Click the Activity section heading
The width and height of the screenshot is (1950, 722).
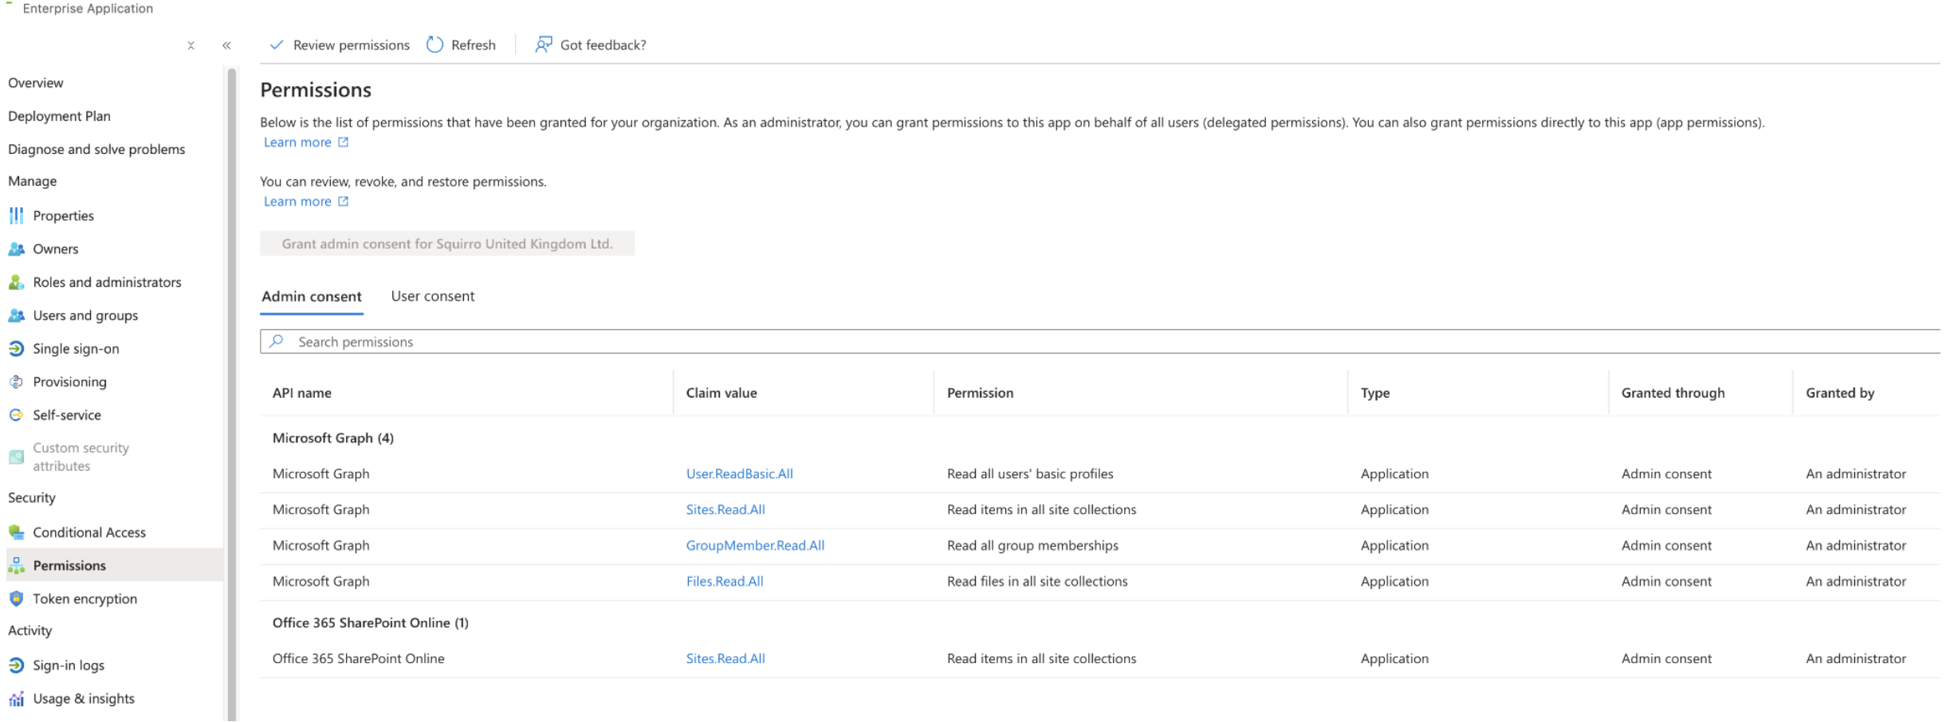coord(30,630)
